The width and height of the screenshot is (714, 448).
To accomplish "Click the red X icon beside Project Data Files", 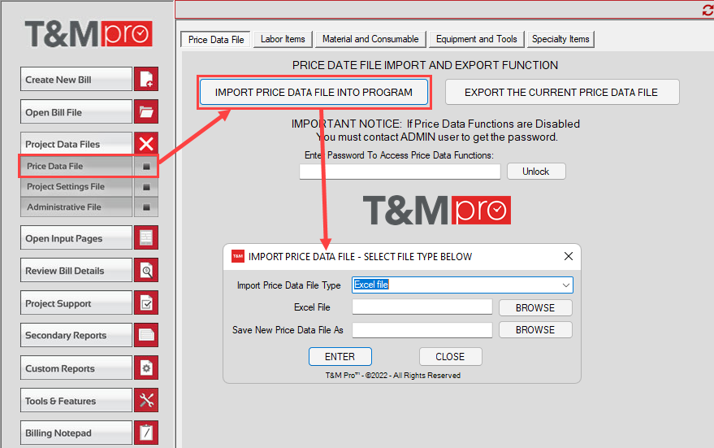I will (x=146, y=144).
